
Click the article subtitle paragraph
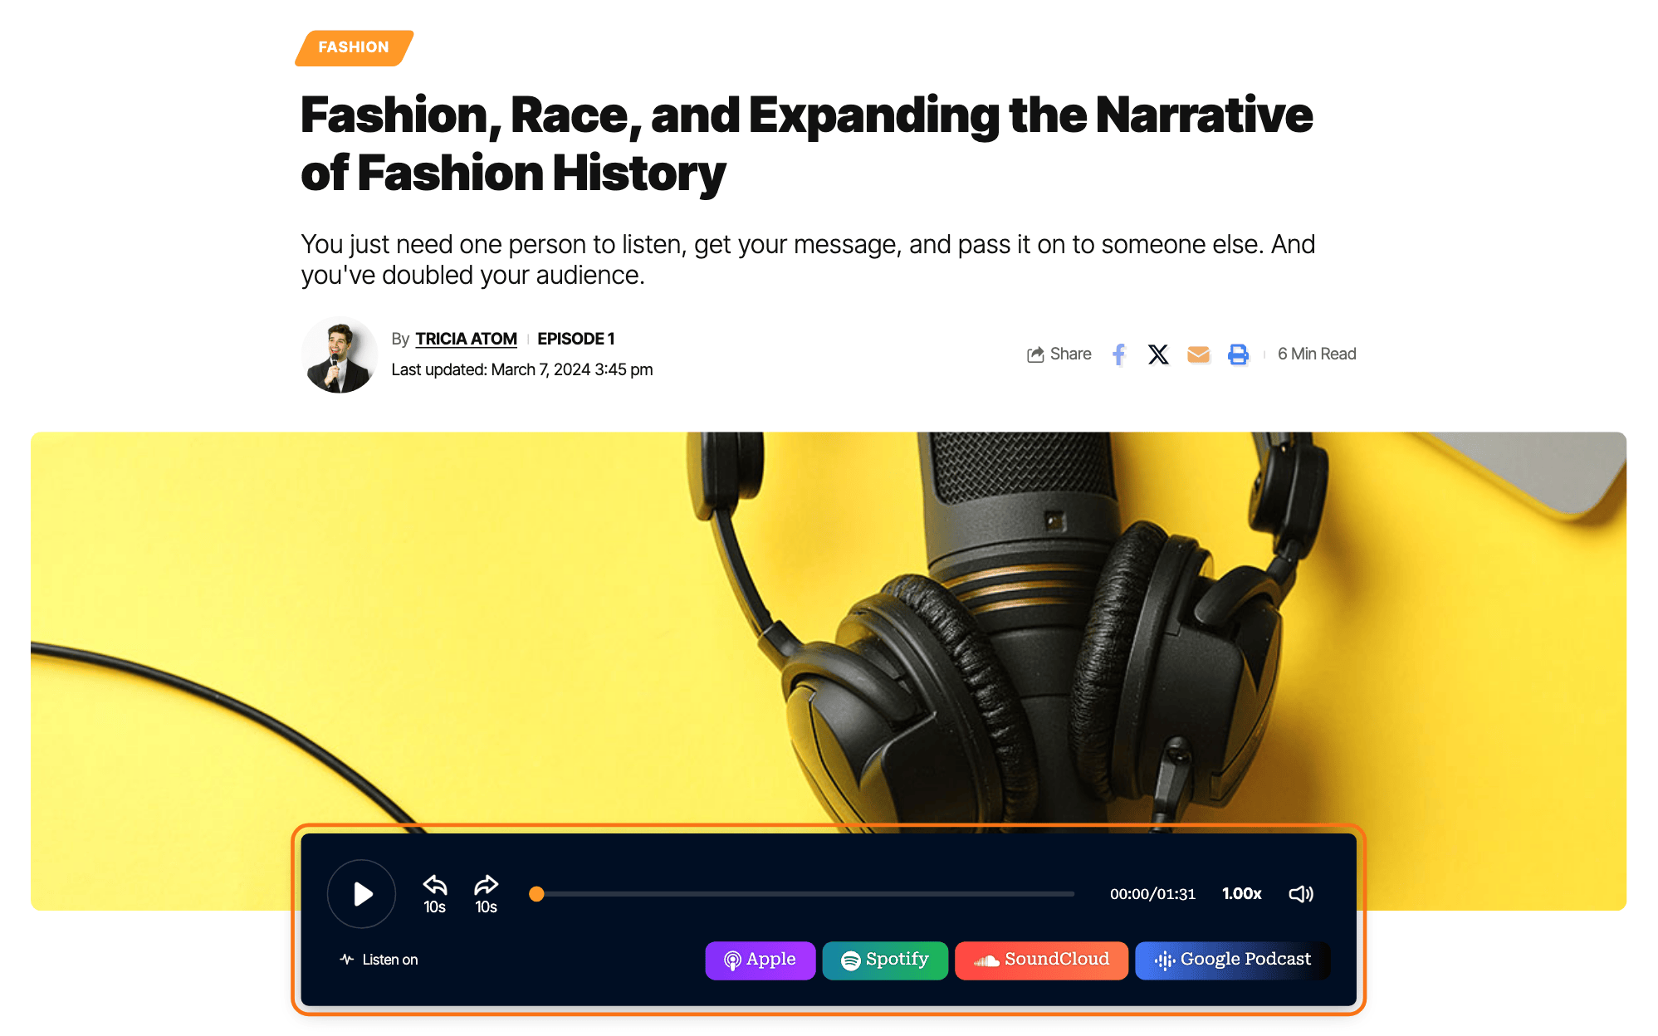[807, 259]
